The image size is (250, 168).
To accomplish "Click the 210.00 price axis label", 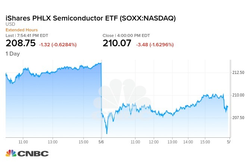I will 238,95.
